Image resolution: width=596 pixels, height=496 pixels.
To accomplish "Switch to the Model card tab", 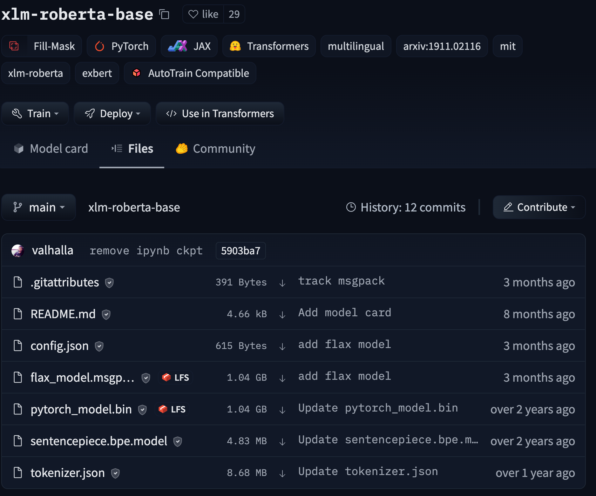I will (51, 149).
